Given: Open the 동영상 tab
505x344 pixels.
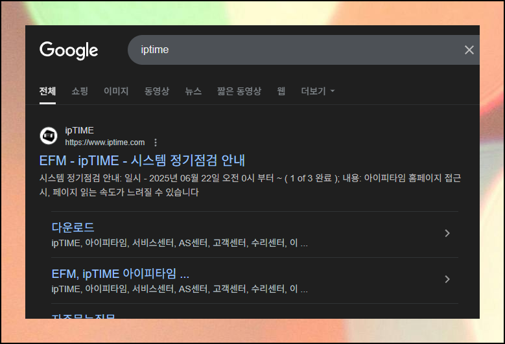Looking at the screenshot, I should [x=157, y=91].
